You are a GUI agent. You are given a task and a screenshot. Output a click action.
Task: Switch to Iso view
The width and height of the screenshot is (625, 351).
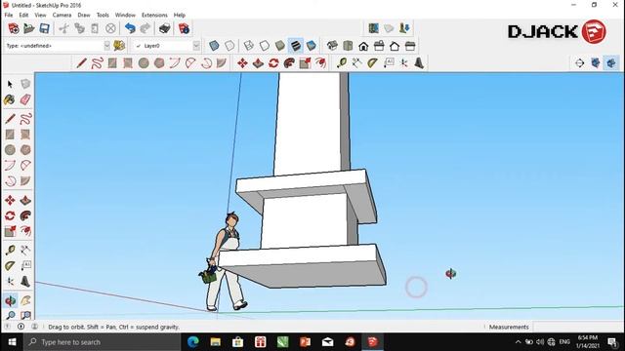click(332, 46)
